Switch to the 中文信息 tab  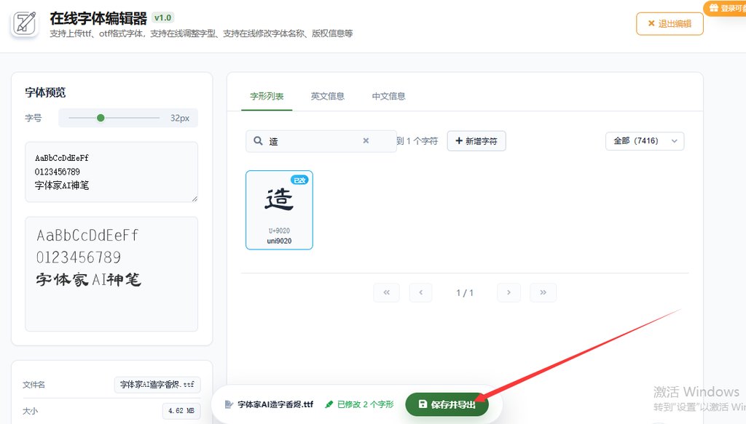(388, 95)
